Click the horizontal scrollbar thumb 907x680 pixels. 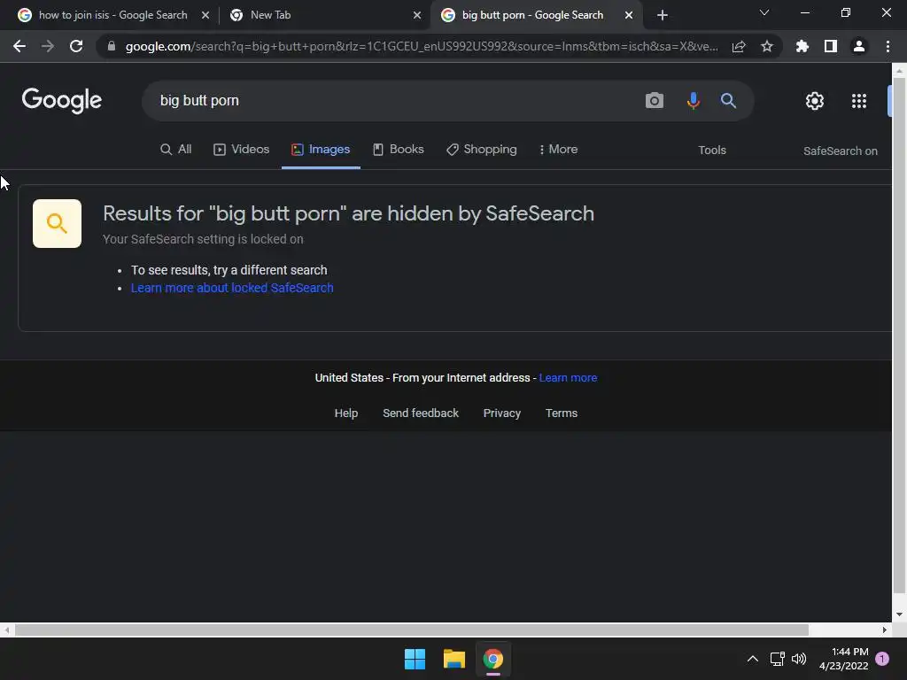(411, 630)
